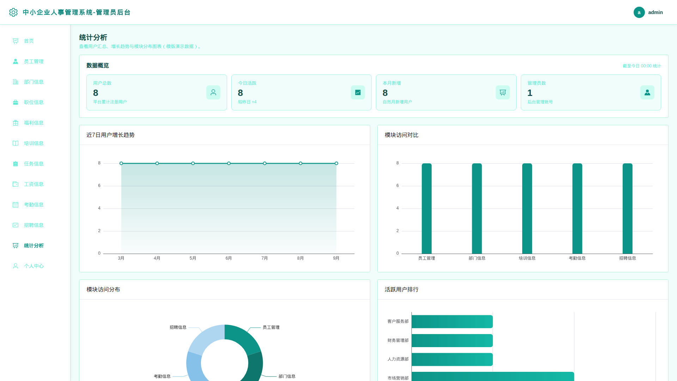Open the 培训信息 page
The width and height of the screenshot is (677, 381).
pos(35,143)
